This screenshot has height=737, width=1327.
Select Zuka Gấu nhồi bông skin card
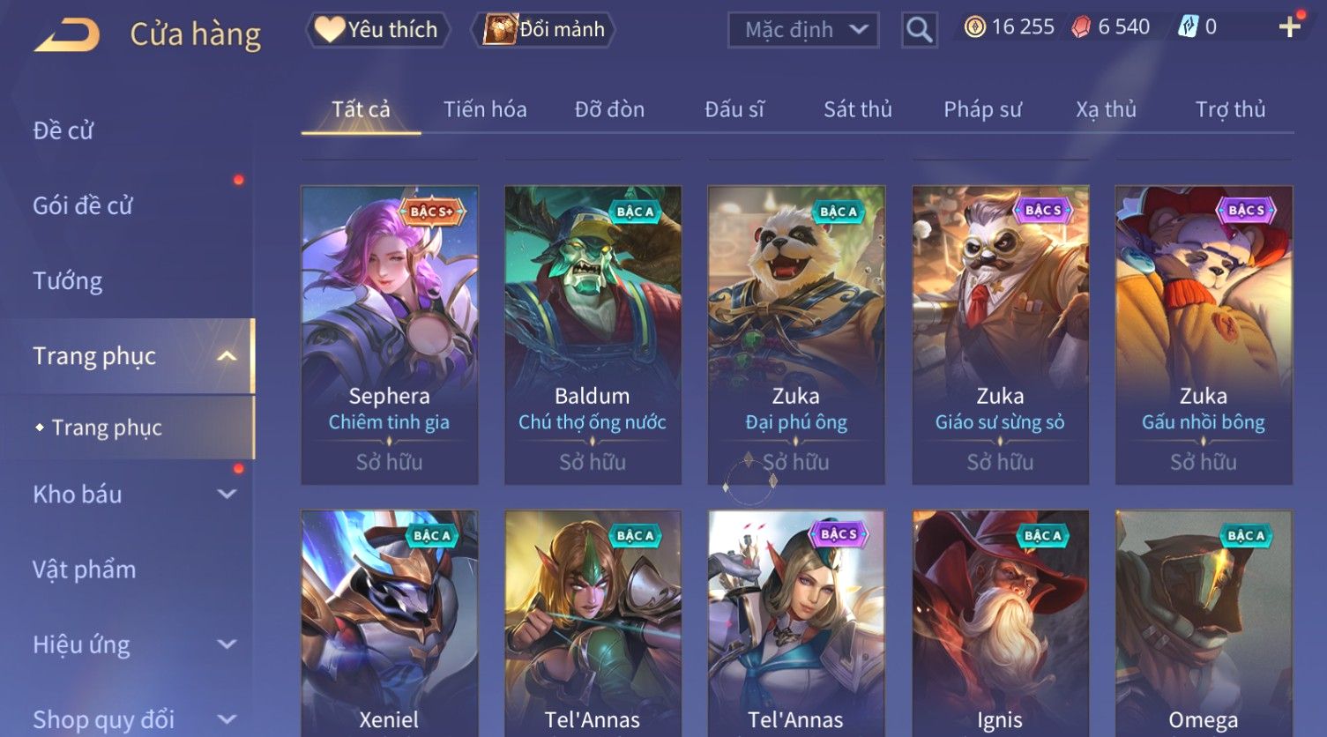1204,335
